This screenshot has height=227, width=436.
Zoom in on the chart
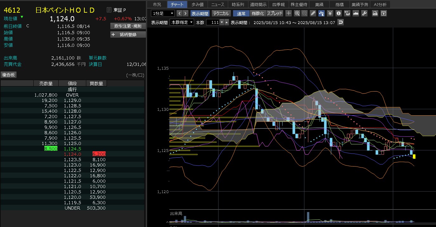[297, 13]
